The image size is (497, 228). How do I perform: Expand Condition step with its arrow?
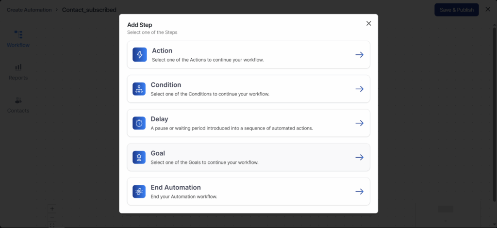[x=359, y=89]
